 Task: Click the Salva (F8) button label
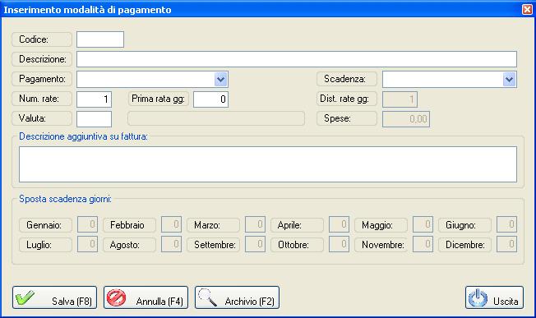(x=72, y=302)
